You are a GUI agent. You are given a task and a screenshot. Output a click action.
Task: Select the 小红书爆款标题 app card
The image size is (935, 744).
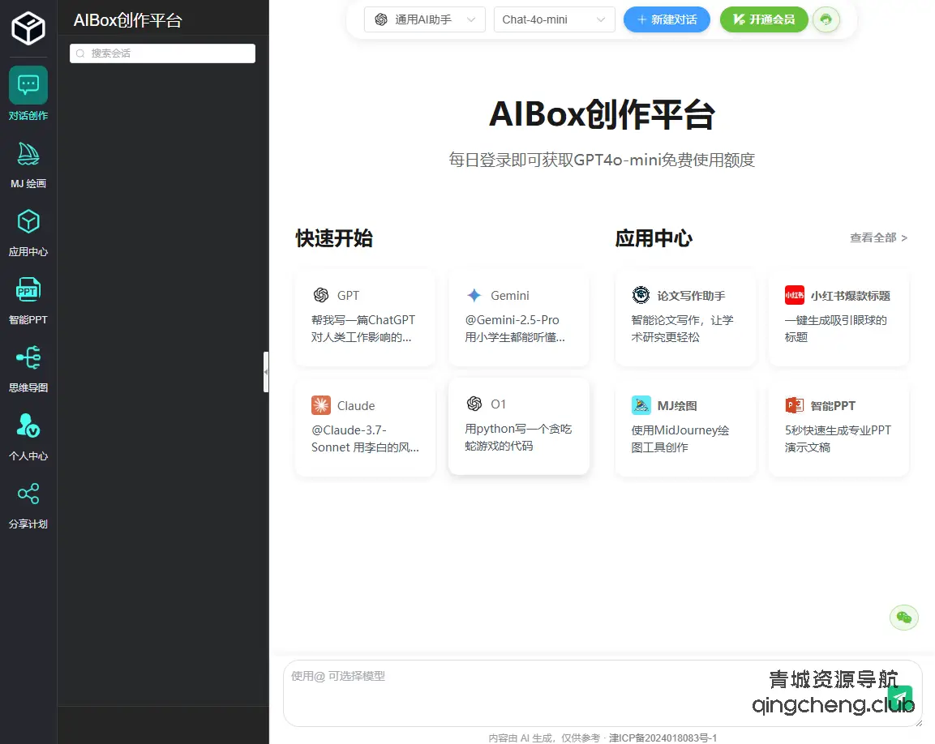click(x=838, y=317)
